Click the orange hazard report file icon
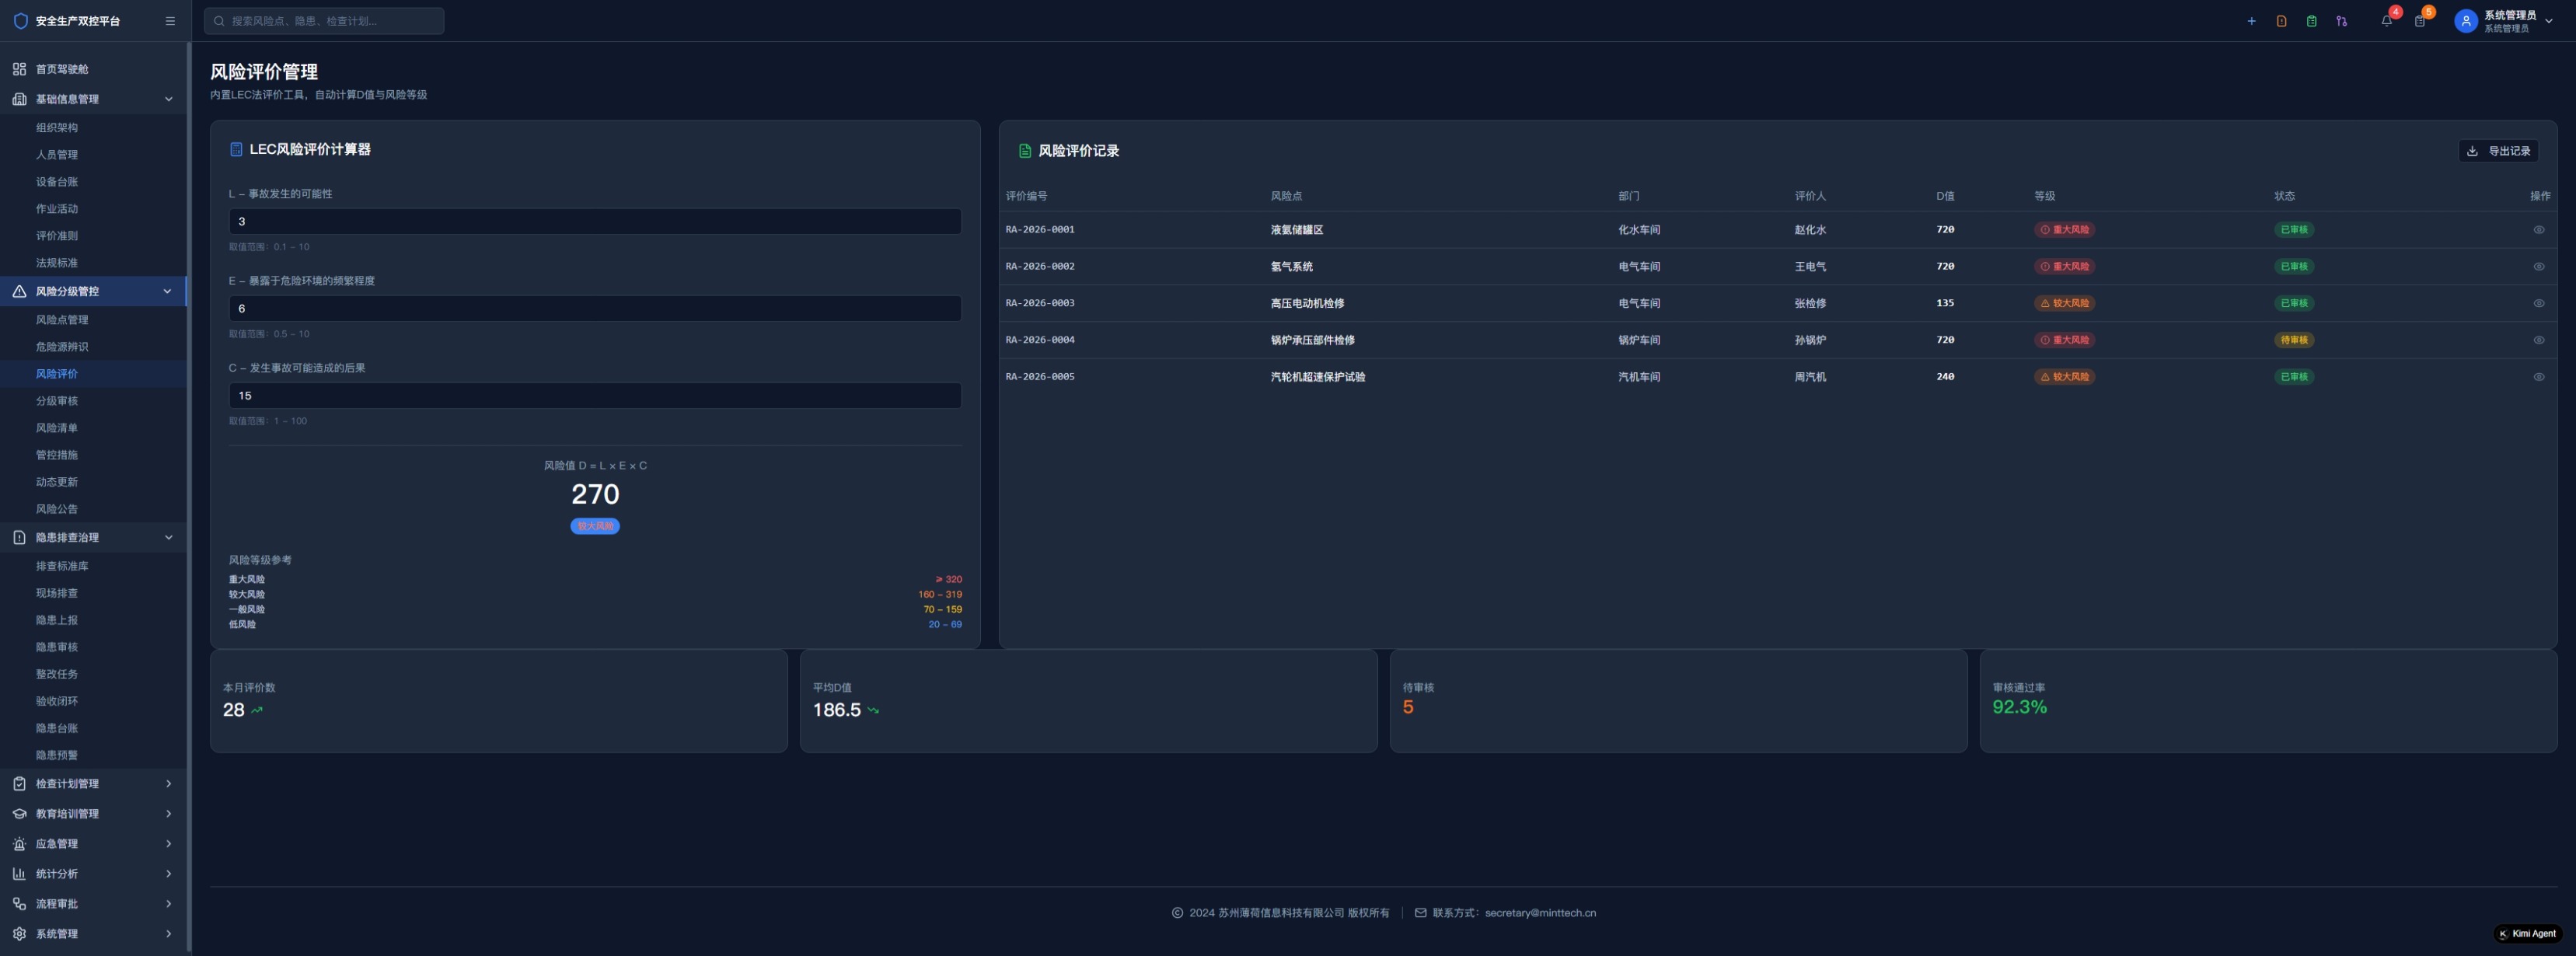Viewport: 2576px width, 956px height. (x=2281, y=21)
